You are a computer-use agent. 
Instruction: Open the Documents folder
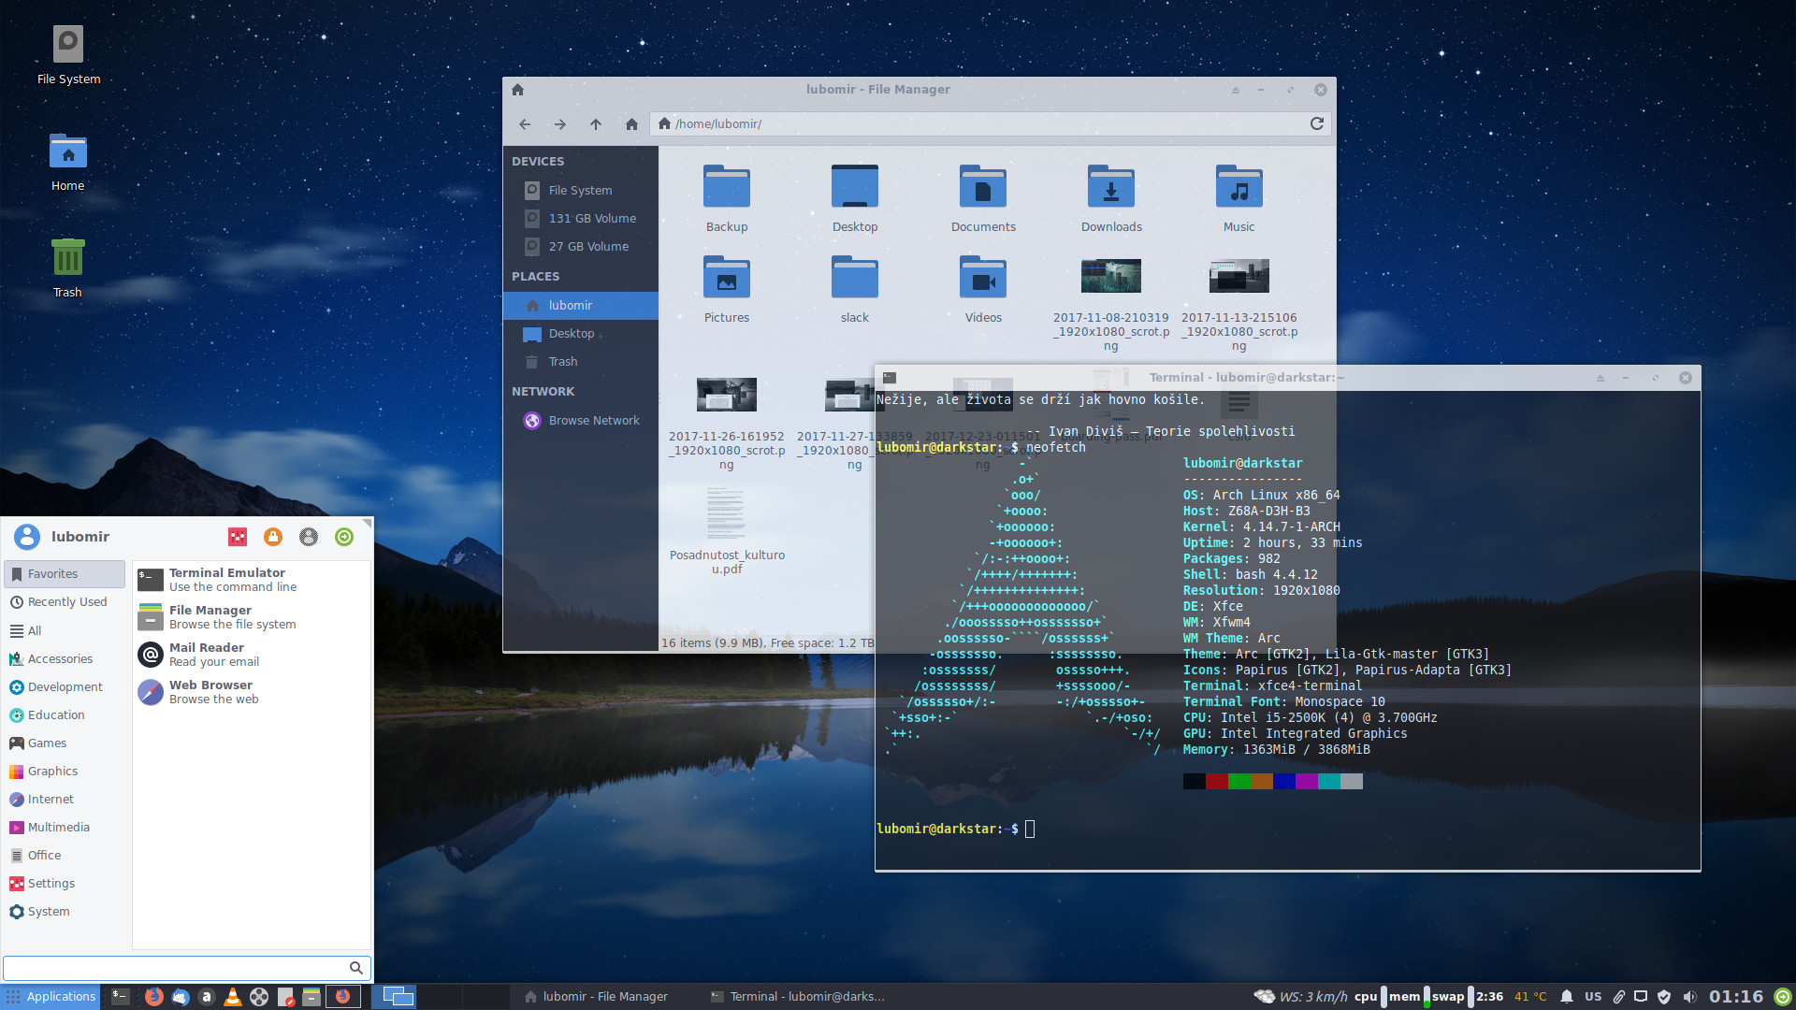[983, 198]
